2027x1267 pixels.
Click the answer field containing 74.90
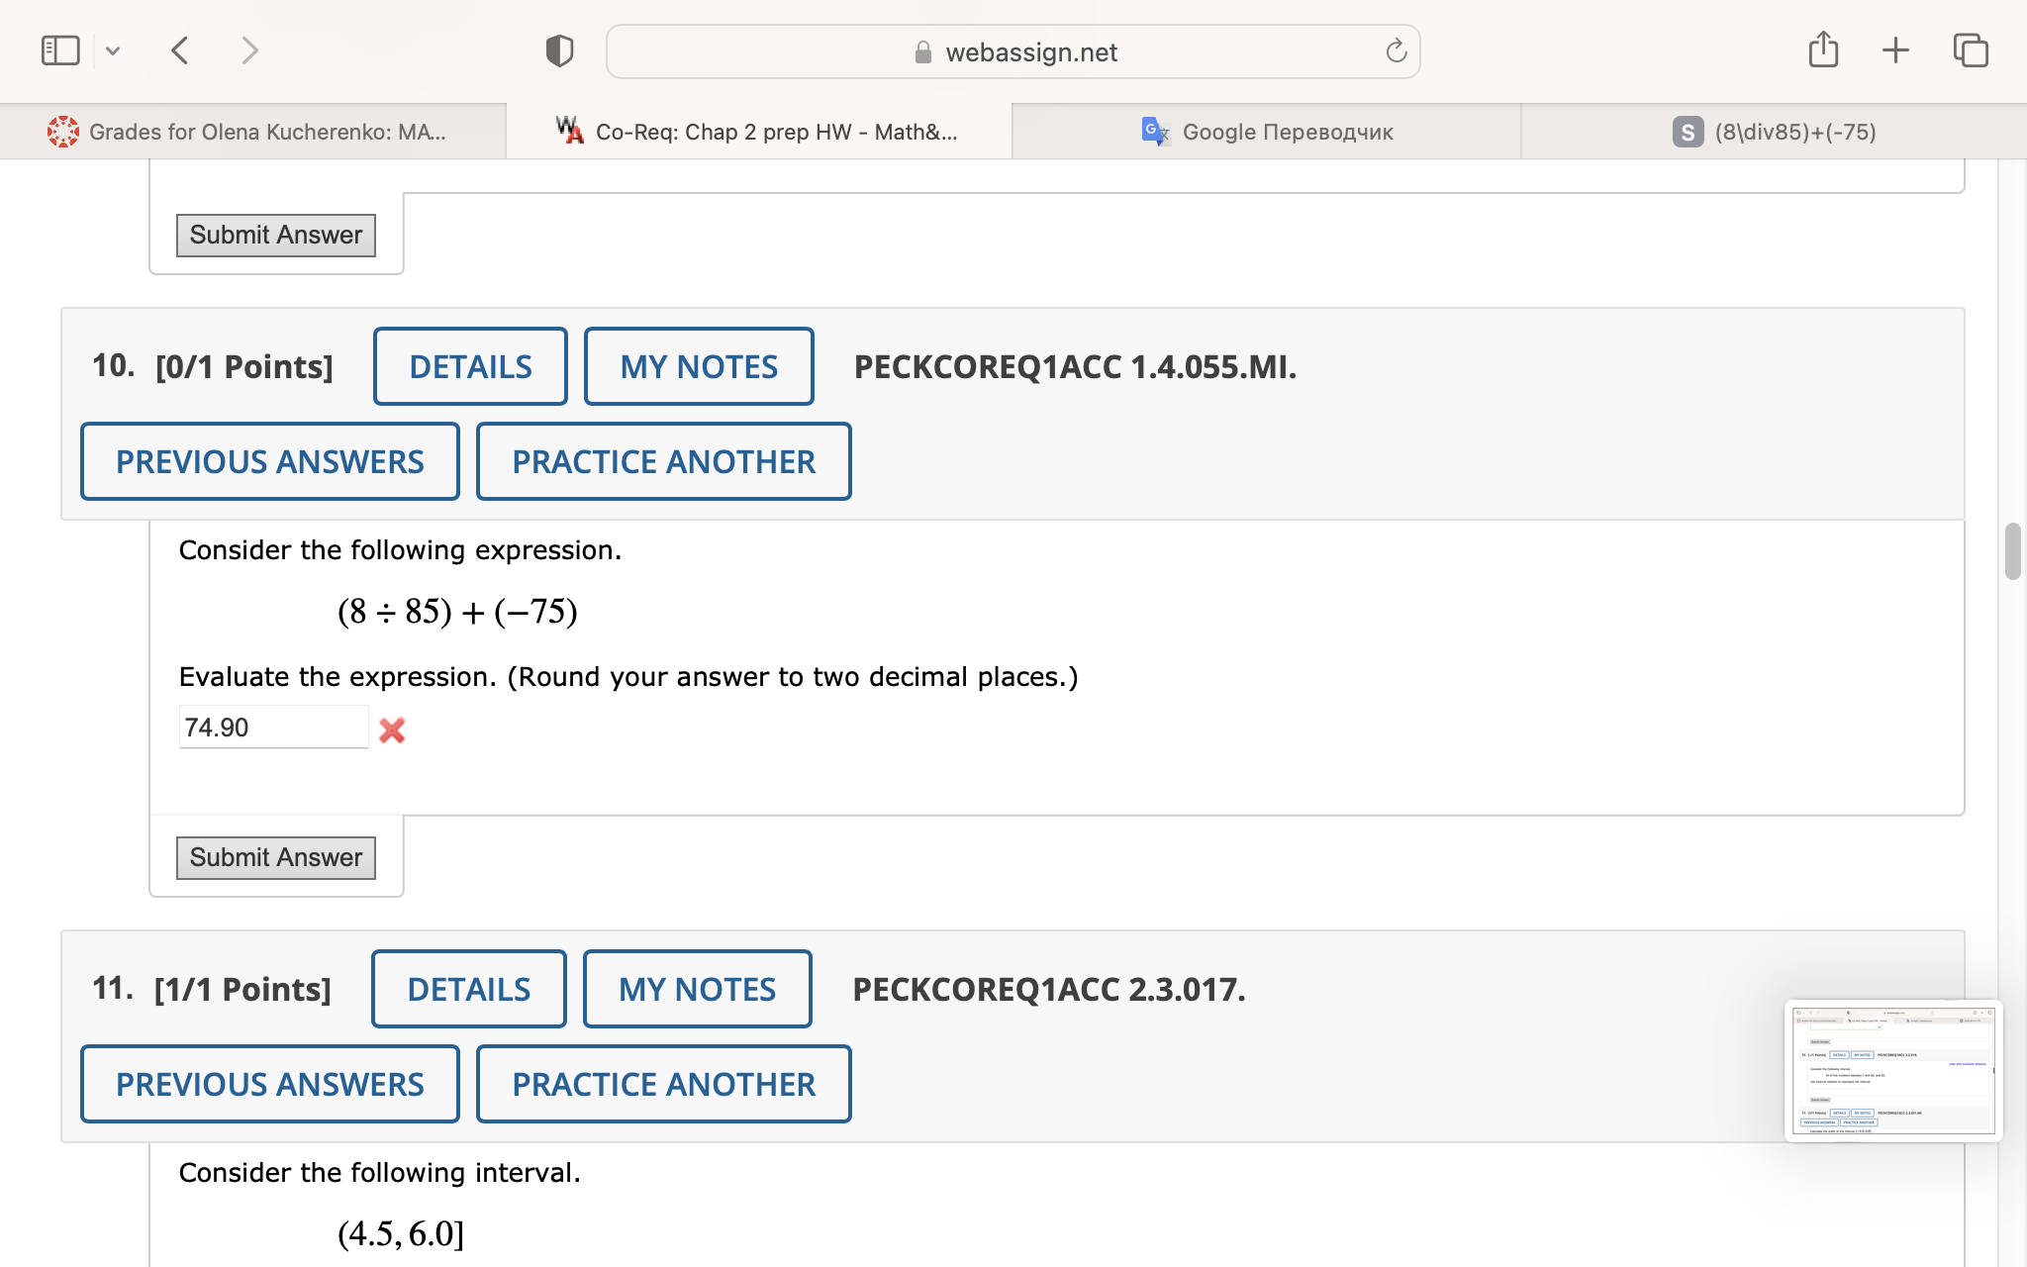273,728
